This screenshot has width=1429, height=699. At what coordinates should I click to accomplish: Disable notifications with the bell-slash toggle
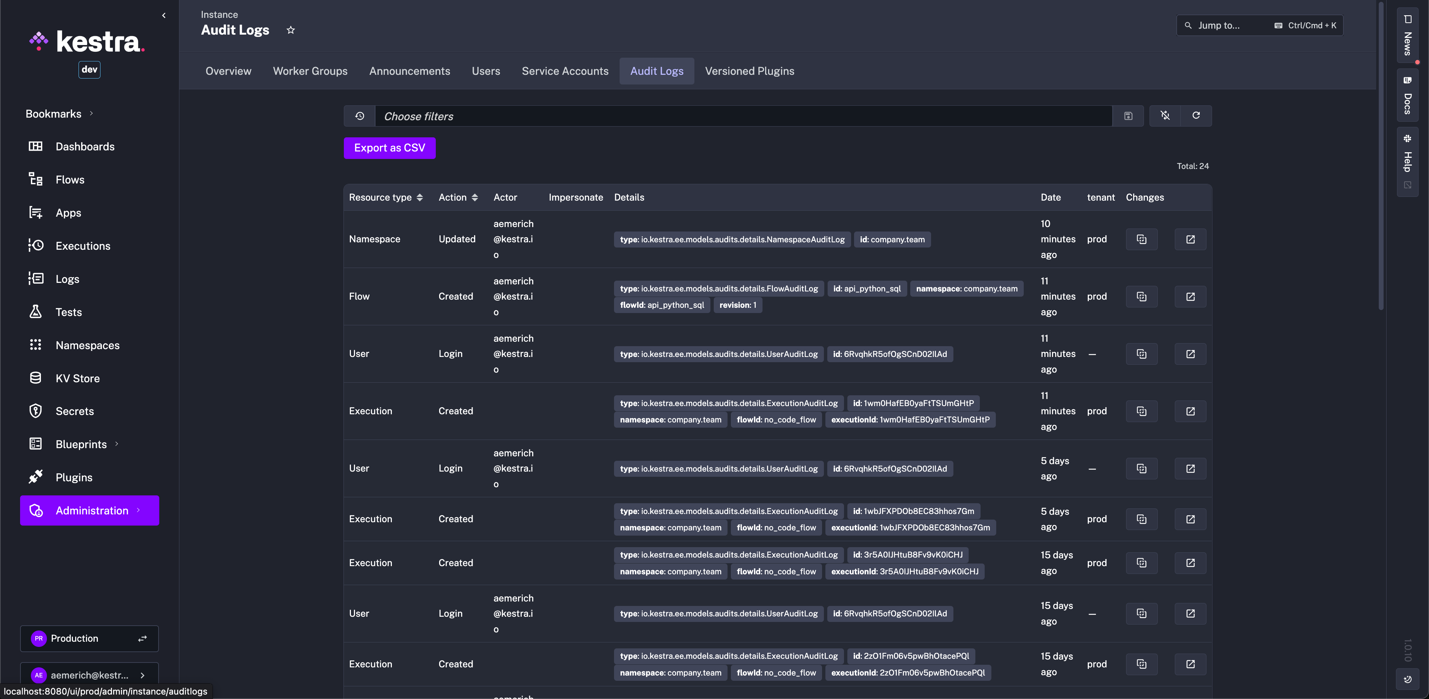(1165, 115)
